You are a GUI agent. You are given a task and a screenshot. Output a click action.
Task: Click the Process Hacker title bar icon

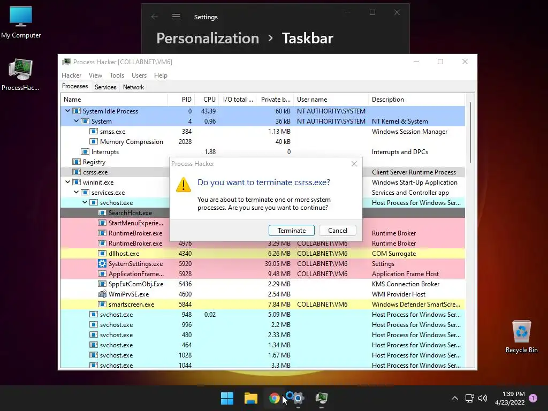pyautogui.click(x=66, y=62)
